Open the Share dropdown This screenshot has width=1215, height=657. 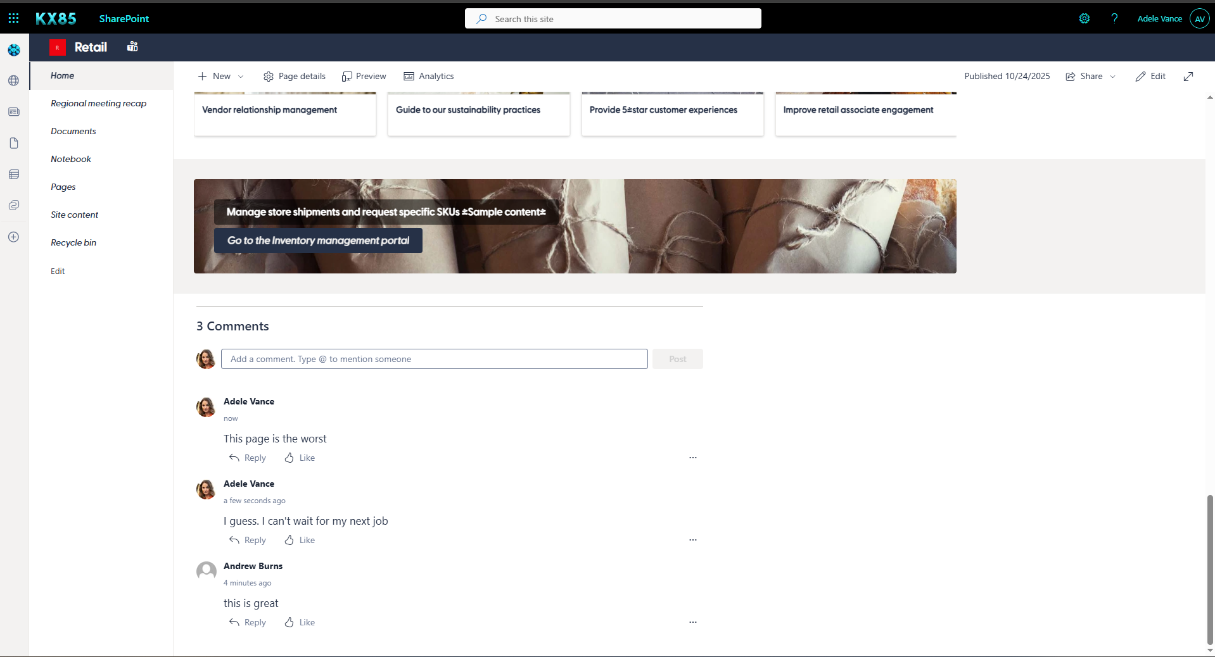coord(1090,76)
